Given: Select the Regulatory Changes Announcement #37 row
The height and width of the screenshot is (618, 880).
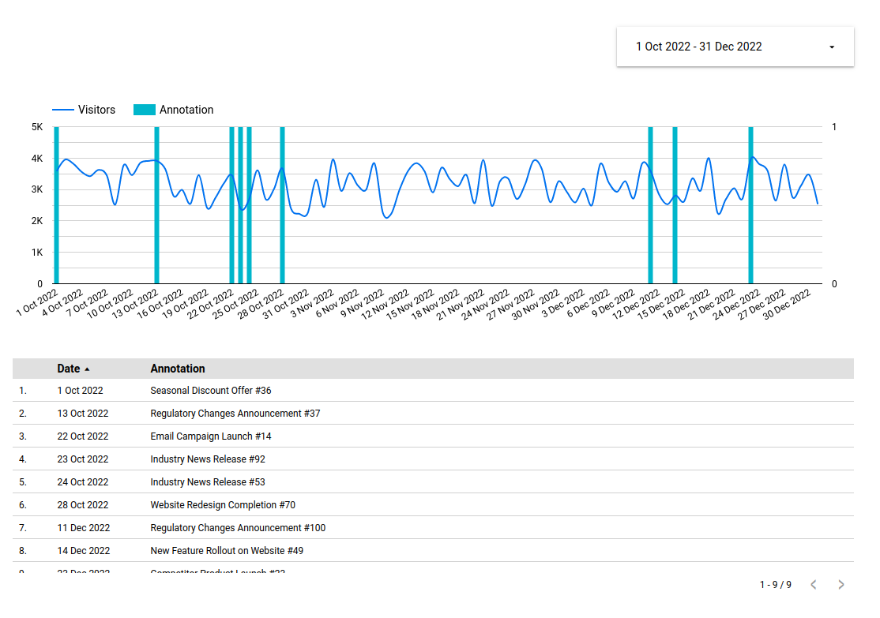Looking at the screenshot, I should pos(235,414).
